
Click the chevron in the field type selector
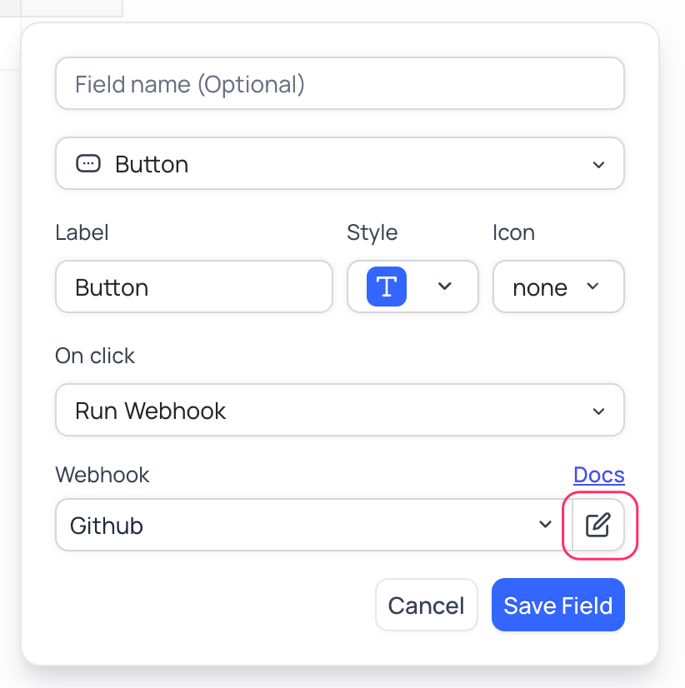click(598, 165)
